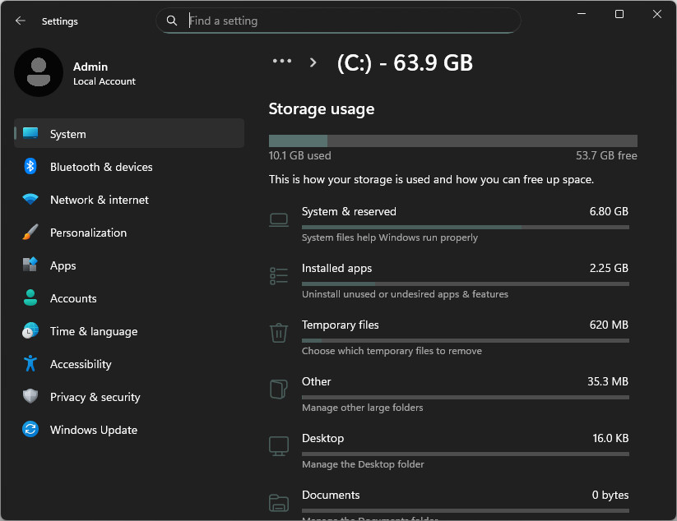This screenshot has height=521, width=677.
Task: Click the 6.80 GB size value
Action: [x=609, y=211]
